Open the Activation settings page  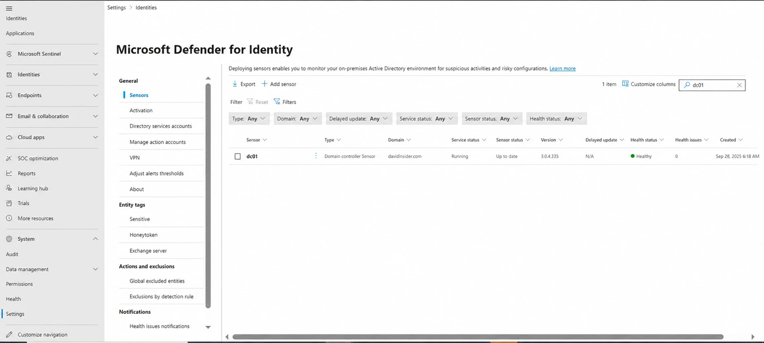click(x=141, y=110)
